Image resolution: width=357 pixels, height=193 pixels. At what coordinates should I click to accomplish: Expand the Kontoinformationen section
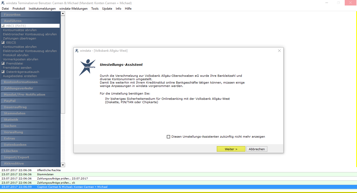coord(30,82)
